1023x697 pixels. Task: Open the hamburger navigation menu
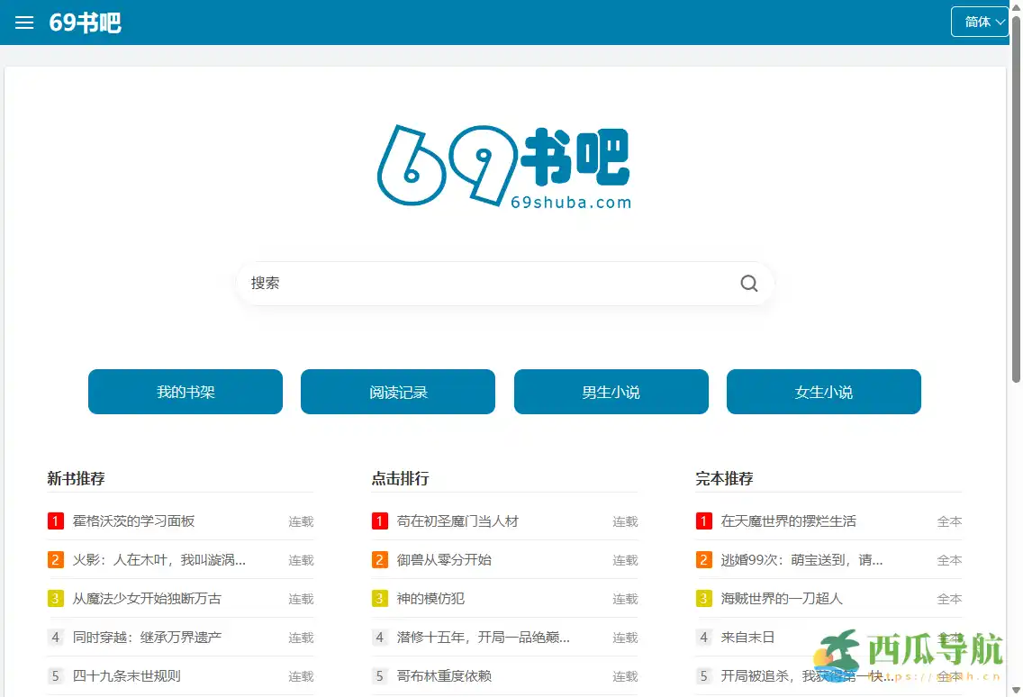point(23,23)
